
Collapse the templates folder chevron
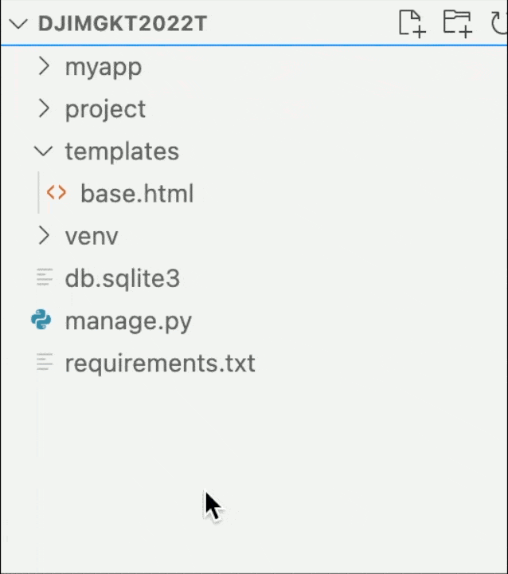pos(44,151)
